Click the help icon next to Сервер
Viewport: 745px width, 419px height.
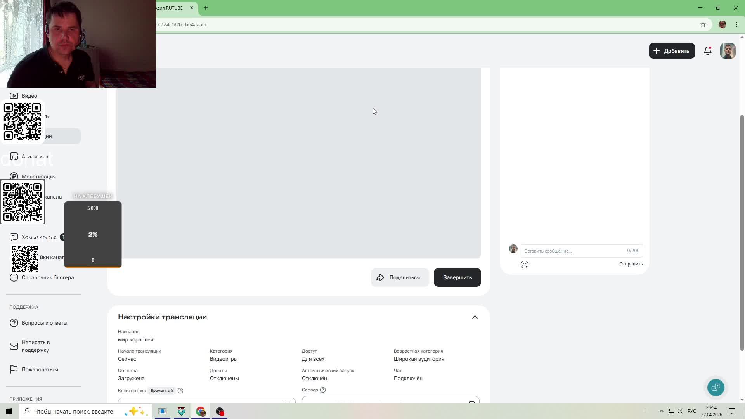coord(323,390)
